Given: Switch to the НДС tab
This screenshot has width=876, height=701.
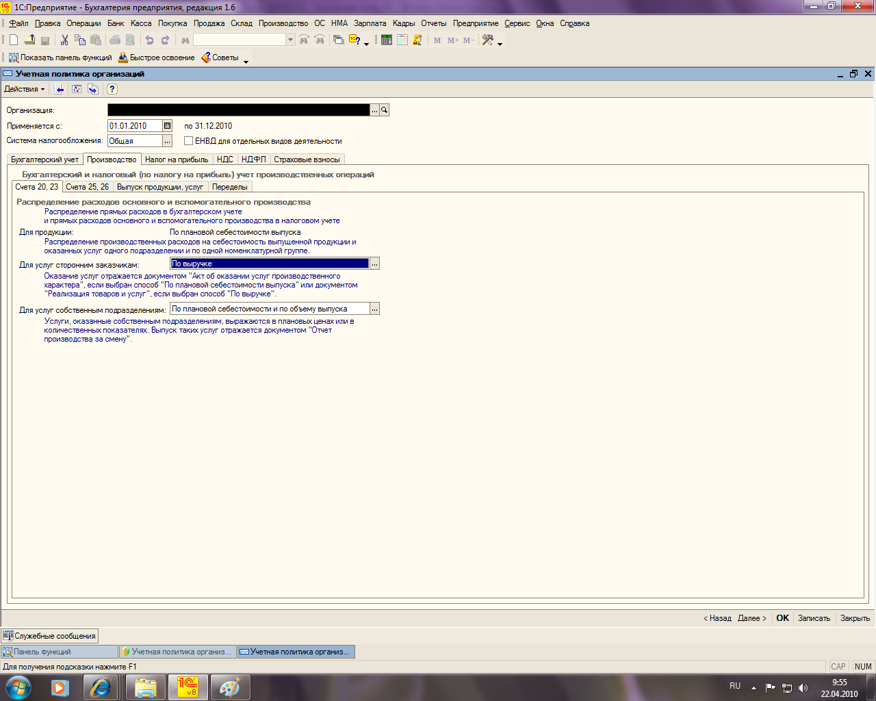Looking at the screenshot, I should 225,160.
